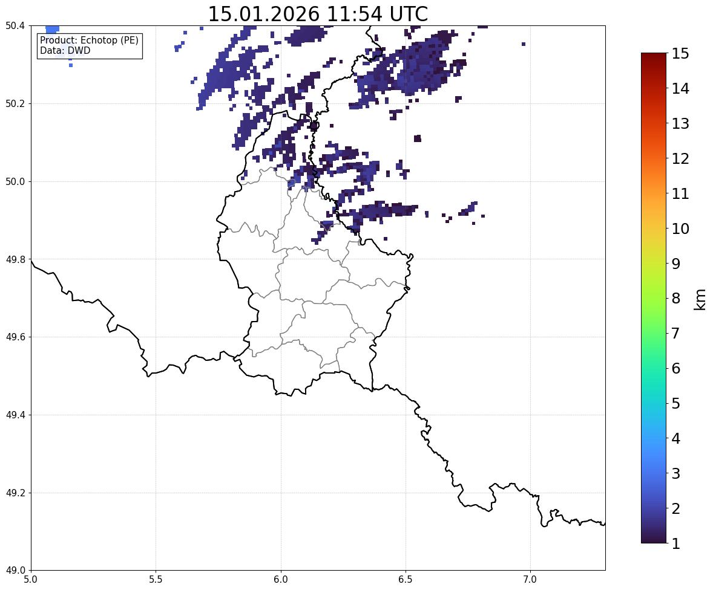Click latitude axis label 49.0
The height and width of the screenshot is (590, 713).
pos(15,571)
